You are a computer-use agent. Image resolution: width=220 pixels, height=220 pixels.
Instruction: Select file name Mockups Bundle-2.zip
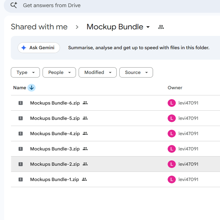coord(55,164)
